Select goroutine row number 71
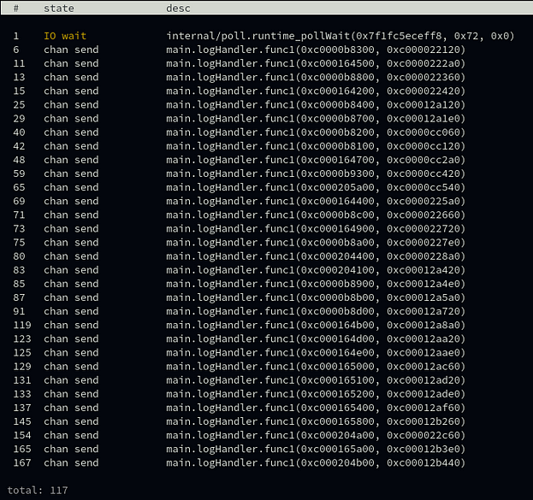Viewport: 533px width, 500px height. [x=267, y=215]
